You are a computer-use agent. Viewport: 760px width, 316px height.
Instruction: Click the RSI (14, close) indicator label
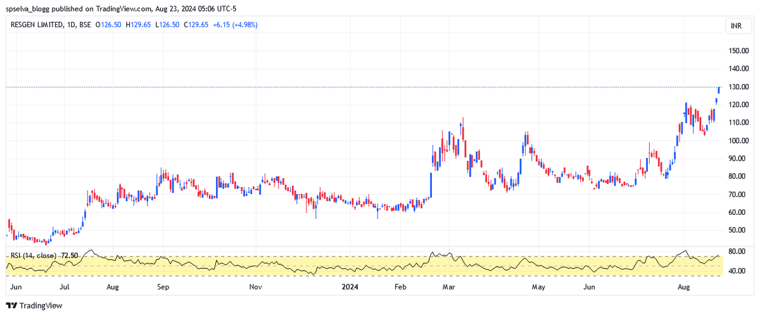pyautogui.click(x=34, y=255)
